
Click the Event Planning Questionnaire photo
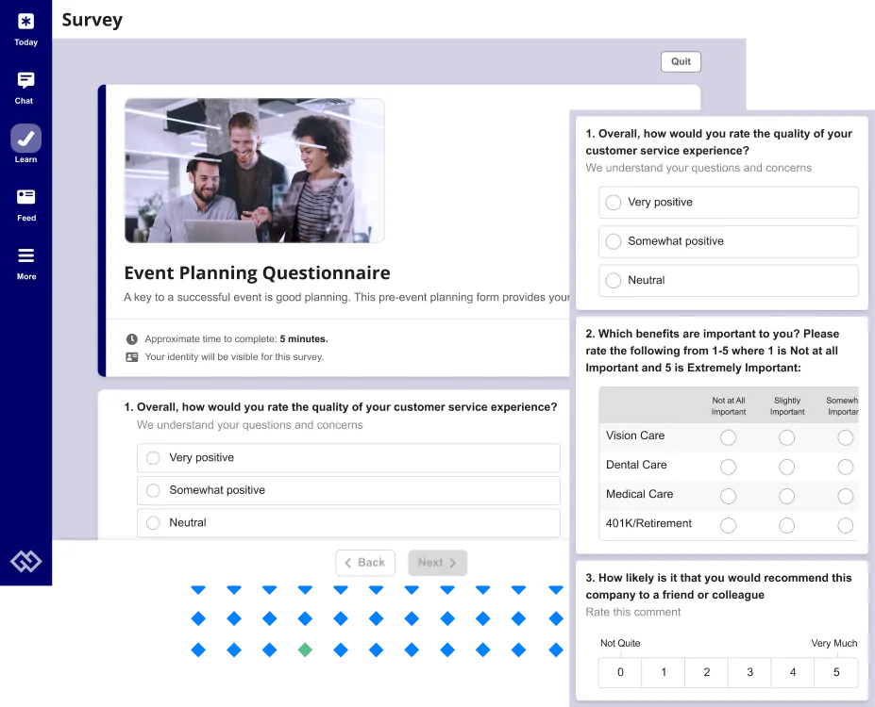coord(255,171)
